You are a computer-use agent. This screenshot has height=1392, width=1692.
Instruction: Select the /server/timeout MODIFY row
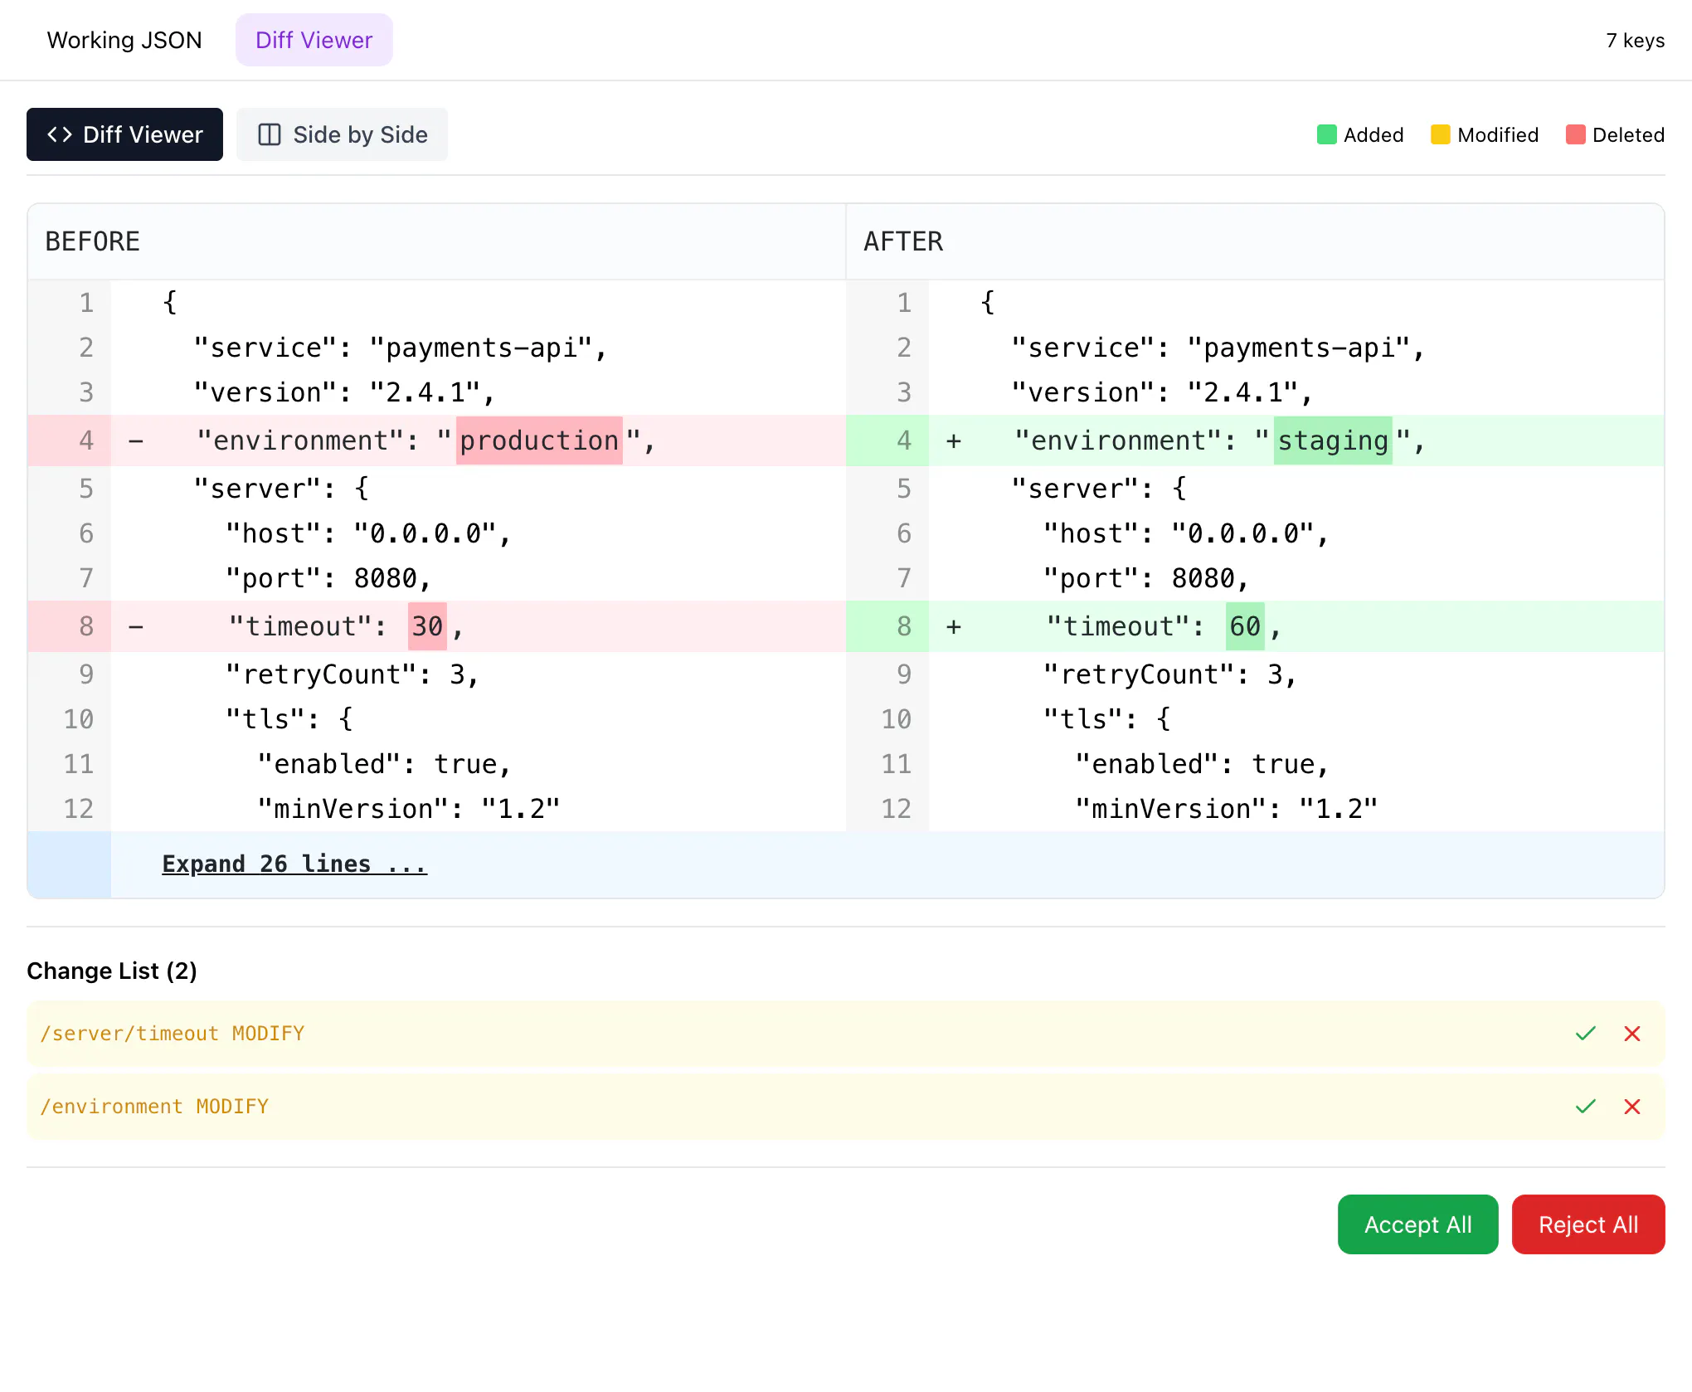coord(846,1034)
